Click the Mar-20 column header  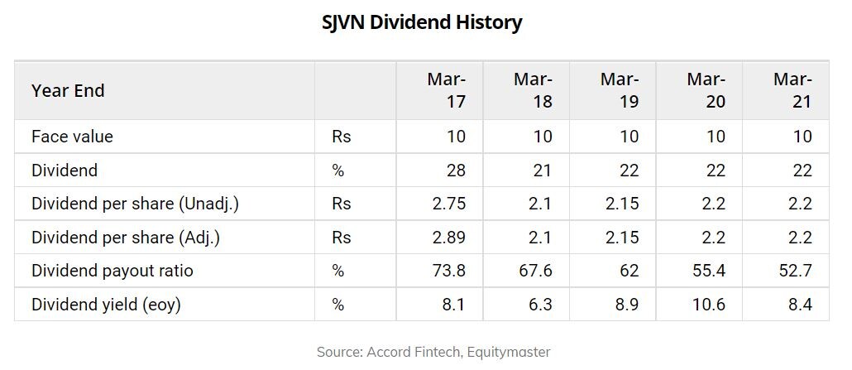pyautogui.click(x=706, y=91)
